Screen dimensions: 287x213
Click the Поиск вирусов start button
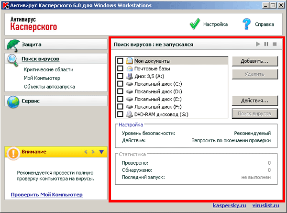coord(255,114)
